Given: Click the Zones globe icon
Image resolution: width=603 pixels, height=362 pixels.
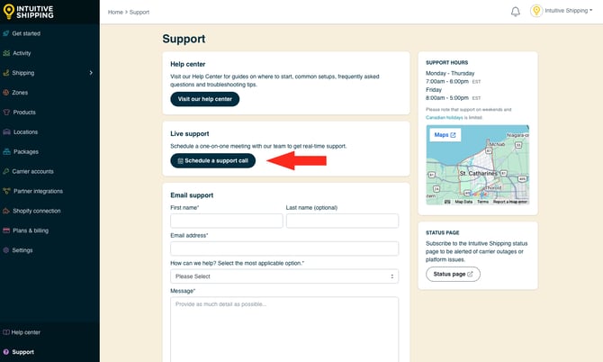Looking at the screenshot, I should [6, 93].
